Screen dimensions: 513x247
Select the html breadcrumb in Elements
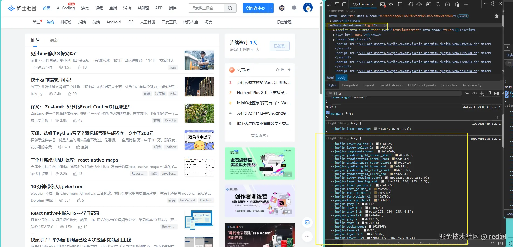pyautogui.click(x=330, y=78)
